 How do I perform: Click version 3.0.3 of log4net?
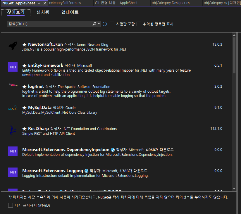click(x=218, y=87)
